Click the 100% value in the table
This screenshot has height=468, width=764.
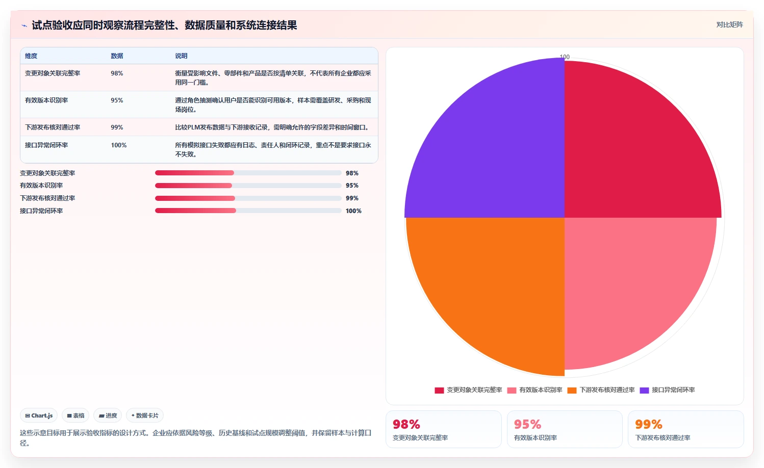coord(119,145)
